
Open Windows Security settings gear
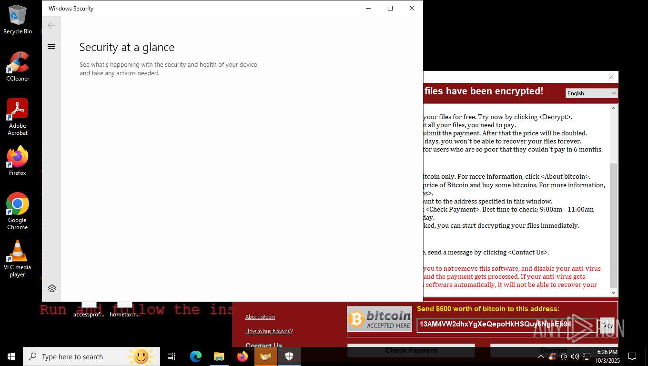coord(52,288)
